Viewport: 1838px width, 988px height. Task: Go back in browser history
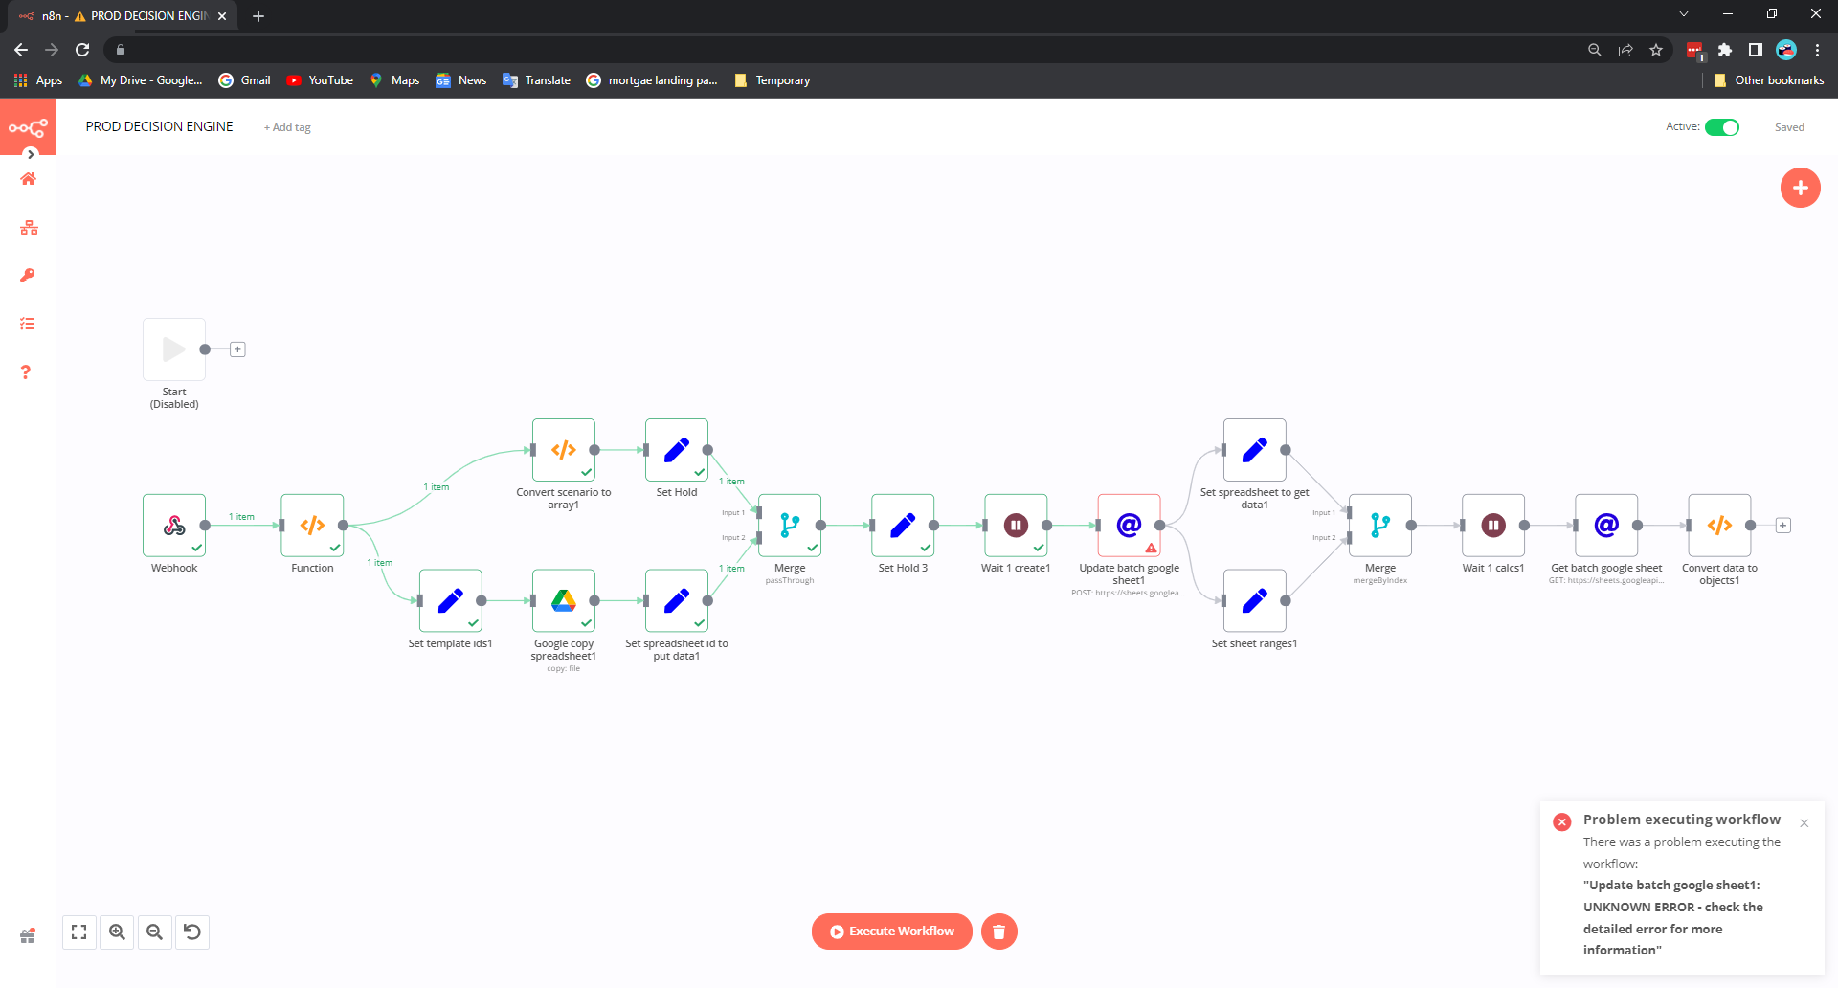pyautogui.click(x=21, y=50)
